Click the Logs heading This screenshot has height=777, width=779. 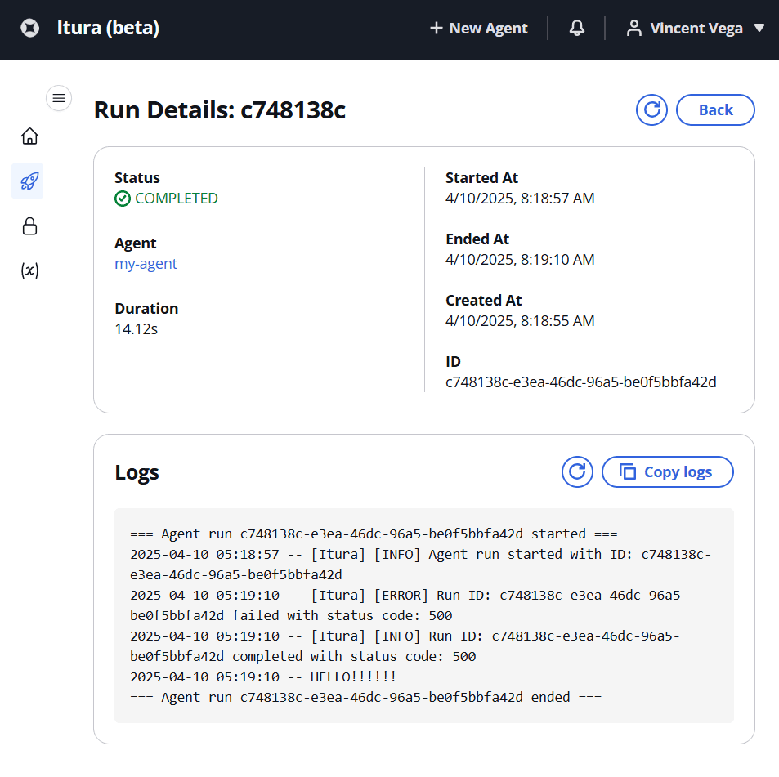point(137,472)
